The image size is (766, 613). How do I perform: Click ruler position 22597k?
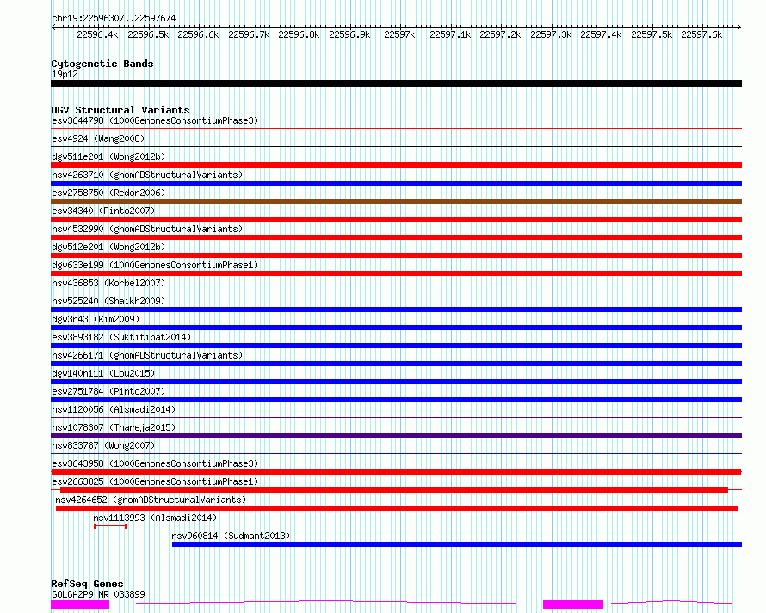point(399,34)
